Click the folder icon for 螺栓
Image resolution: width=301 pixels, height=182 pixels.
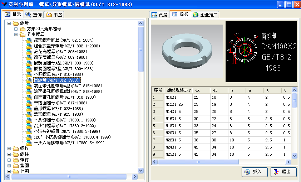point(15,149)
